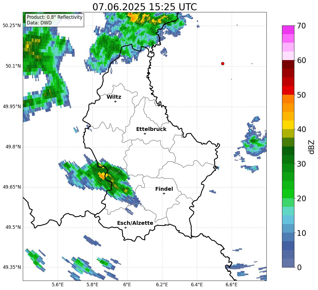Image resolution: width=318 pixels, height=290 pixels.
Task: Click the 50 tick on colorbar
Action: coord(301,95)
